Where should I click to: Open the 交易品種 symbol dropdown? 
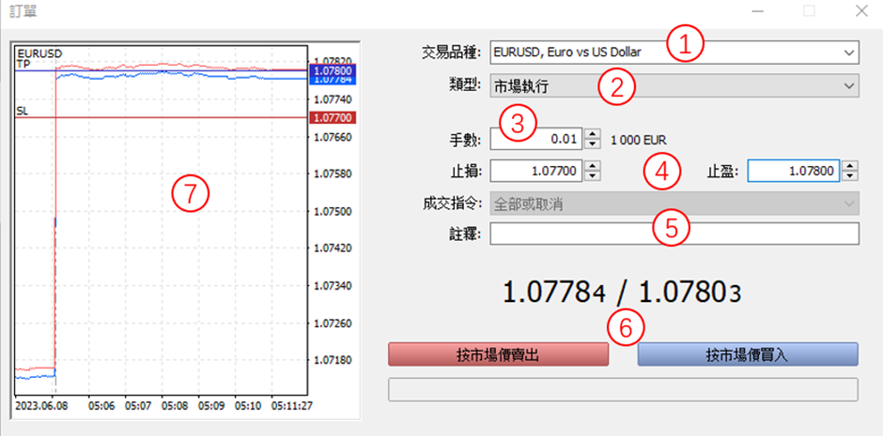[674, 53]
